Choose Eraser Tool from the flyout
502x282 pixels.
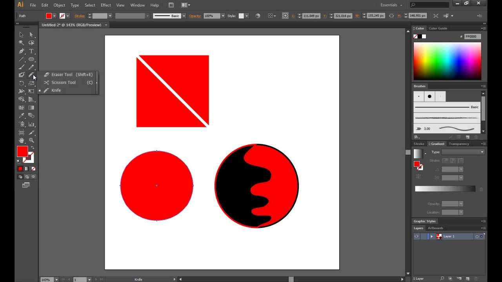(62, 74)
